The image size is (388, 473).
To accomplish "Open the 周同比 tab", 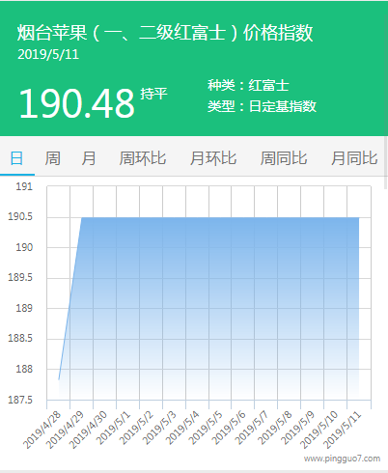I will tap(284, 158).
